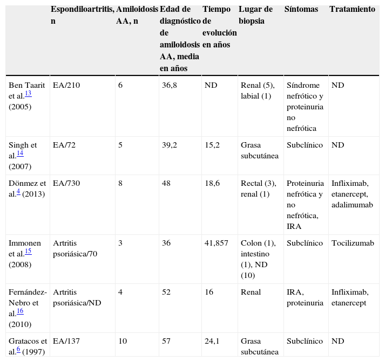Screen dimensions: 385x362
Task: Click the Edad de diagnóstico column header
Action: [180, 39]
